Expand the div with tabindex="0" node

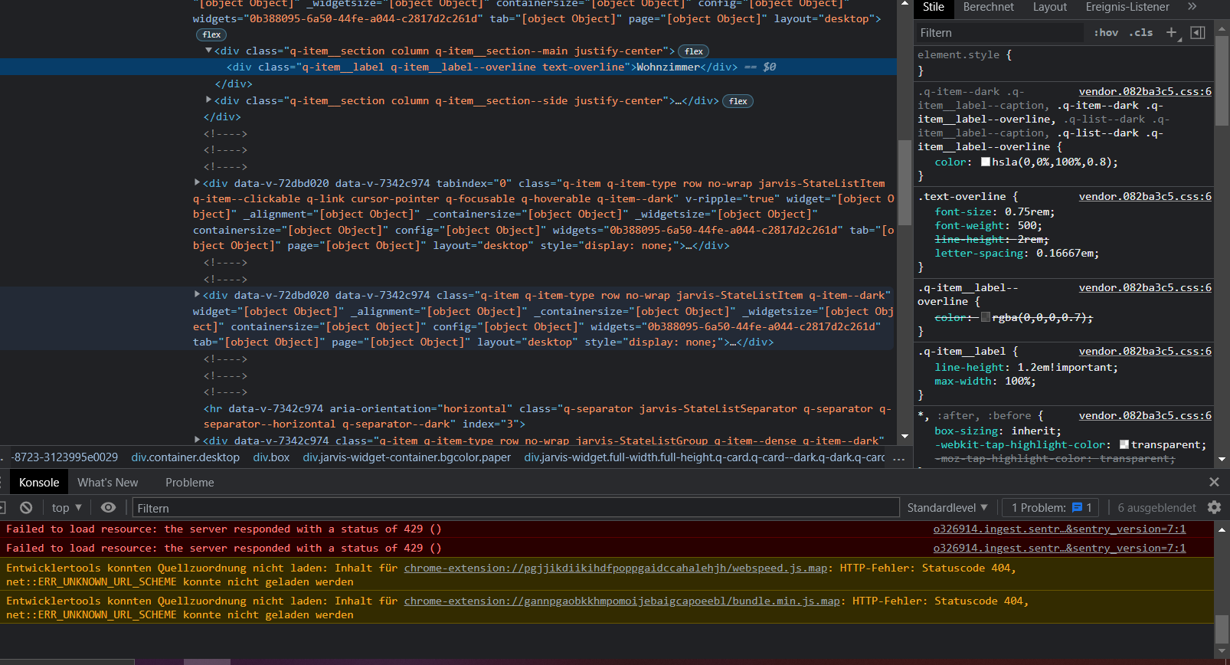coord(197,182)
